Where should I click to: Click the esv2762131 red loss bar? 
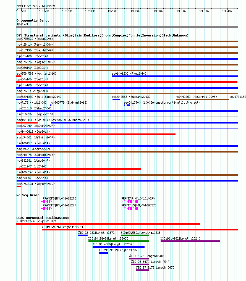pos(19,187)
